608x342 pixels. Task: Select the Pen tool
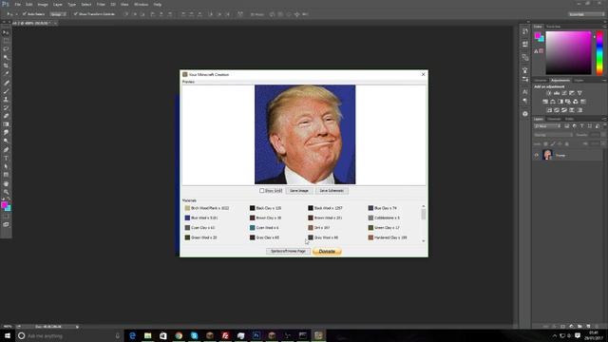[x=6, y=149]
